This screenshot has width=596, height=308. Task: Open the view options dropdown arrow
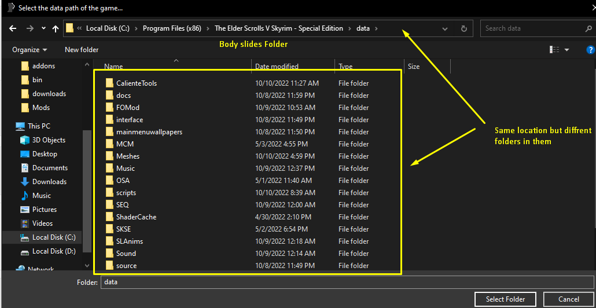566,50
